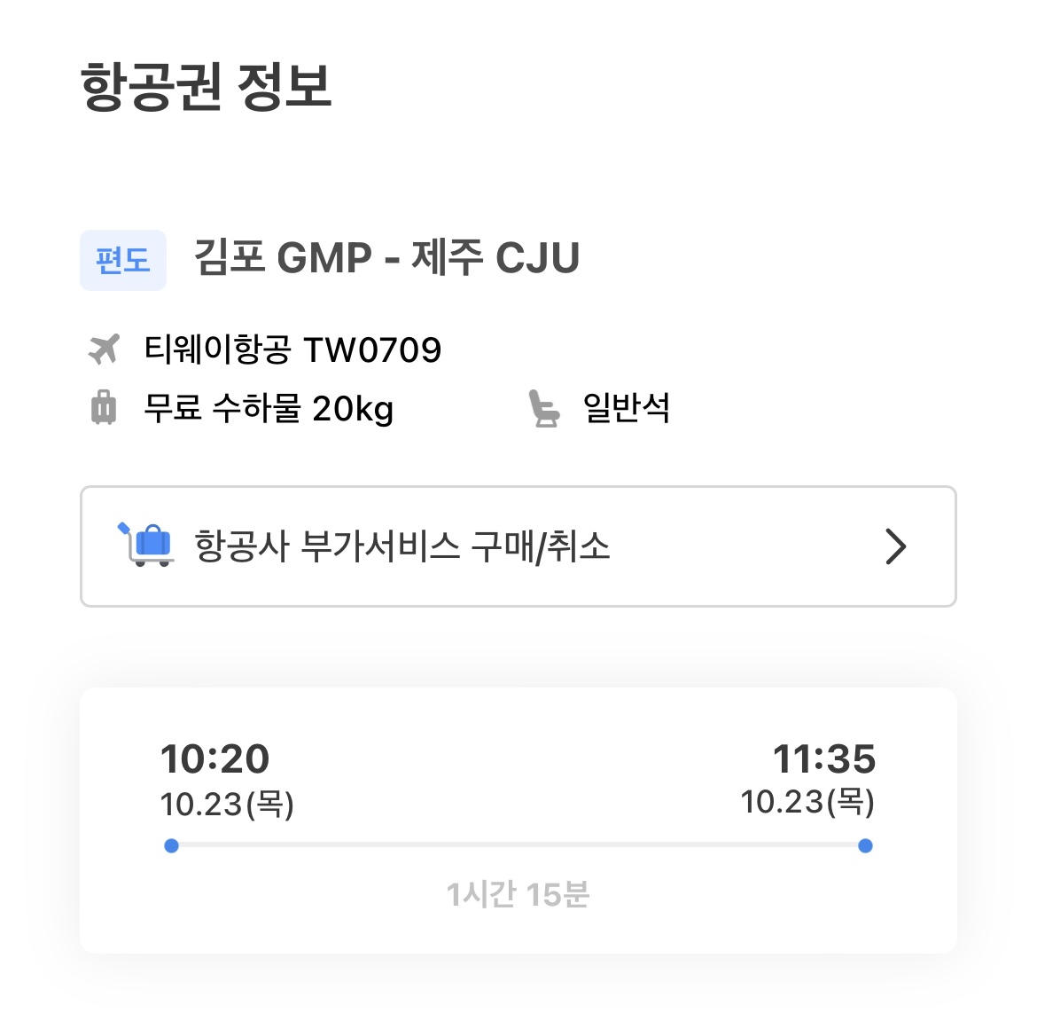Click the flight duration progress line
Viewport: 1037px width, 1029px height.
pos(518,845)
